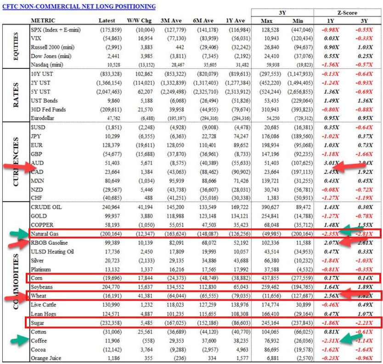The height and width of the screenshot is (364, 383).
Task: Click EUR latest value 128,379
Action: tap(111, 145)
